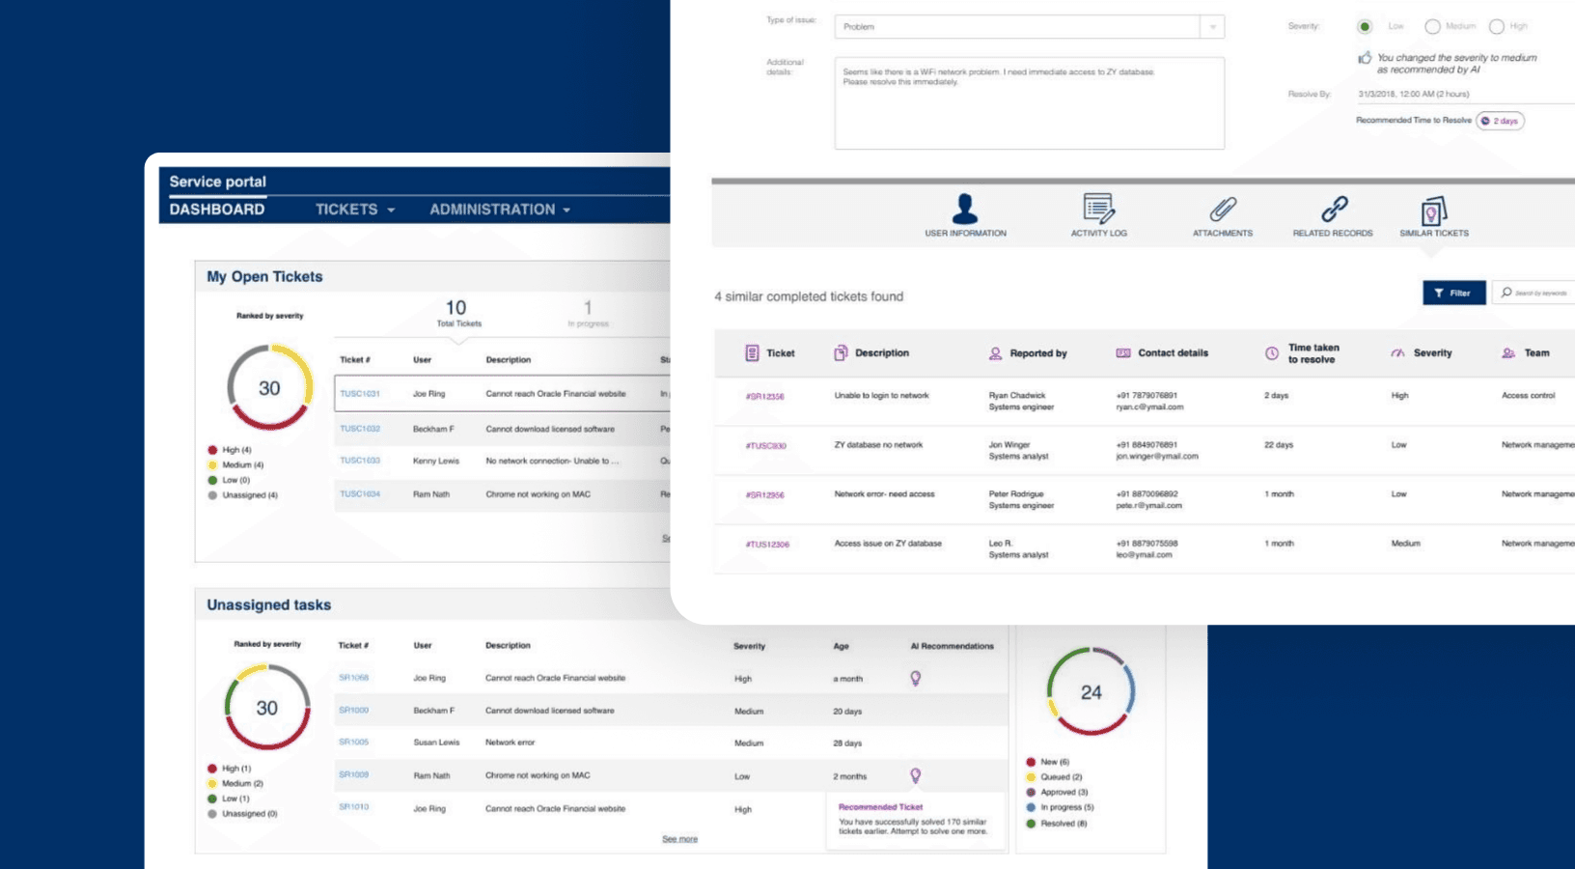
Task: Expand the Administration menu
Action: [500, 210]
